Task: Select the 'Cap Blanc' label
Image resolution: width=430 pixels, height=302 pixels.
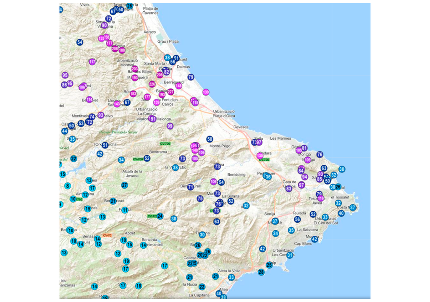Action: click(303, 244)
